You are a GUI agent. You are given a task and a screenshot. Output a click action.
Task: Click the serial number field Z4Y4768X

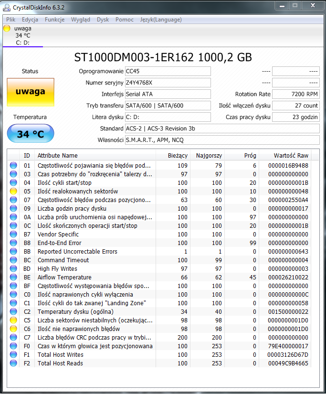(168, 83)
